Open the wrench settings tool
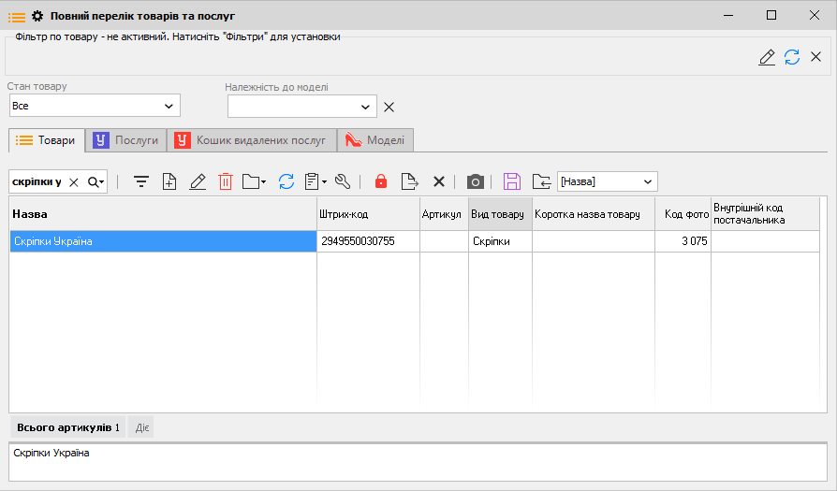The width and height of the screenshot is (837, 491). point(342,181)
